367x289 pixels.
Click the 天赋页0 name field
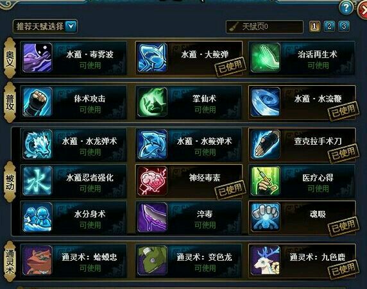(264, 26)
